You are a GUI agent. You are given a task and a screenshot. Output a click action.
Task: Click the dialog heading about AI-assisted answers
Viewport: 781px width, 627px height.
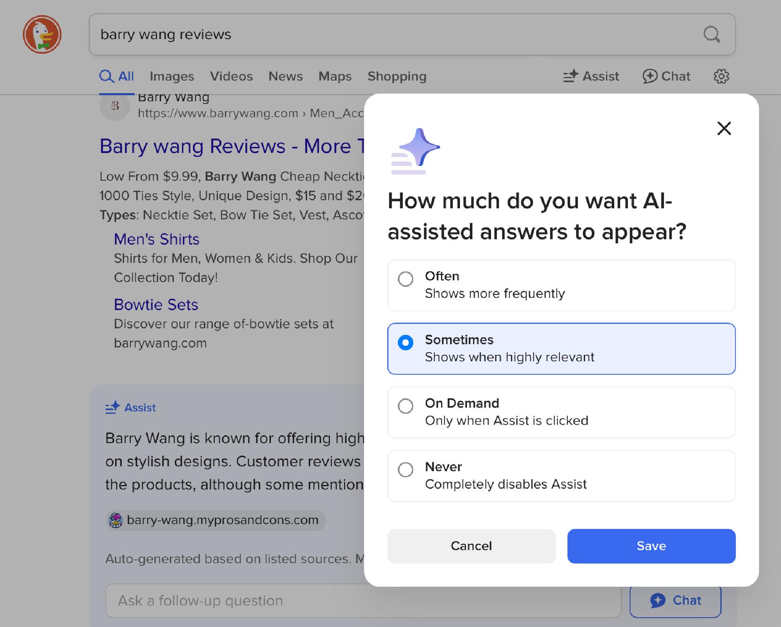[537, 216]
